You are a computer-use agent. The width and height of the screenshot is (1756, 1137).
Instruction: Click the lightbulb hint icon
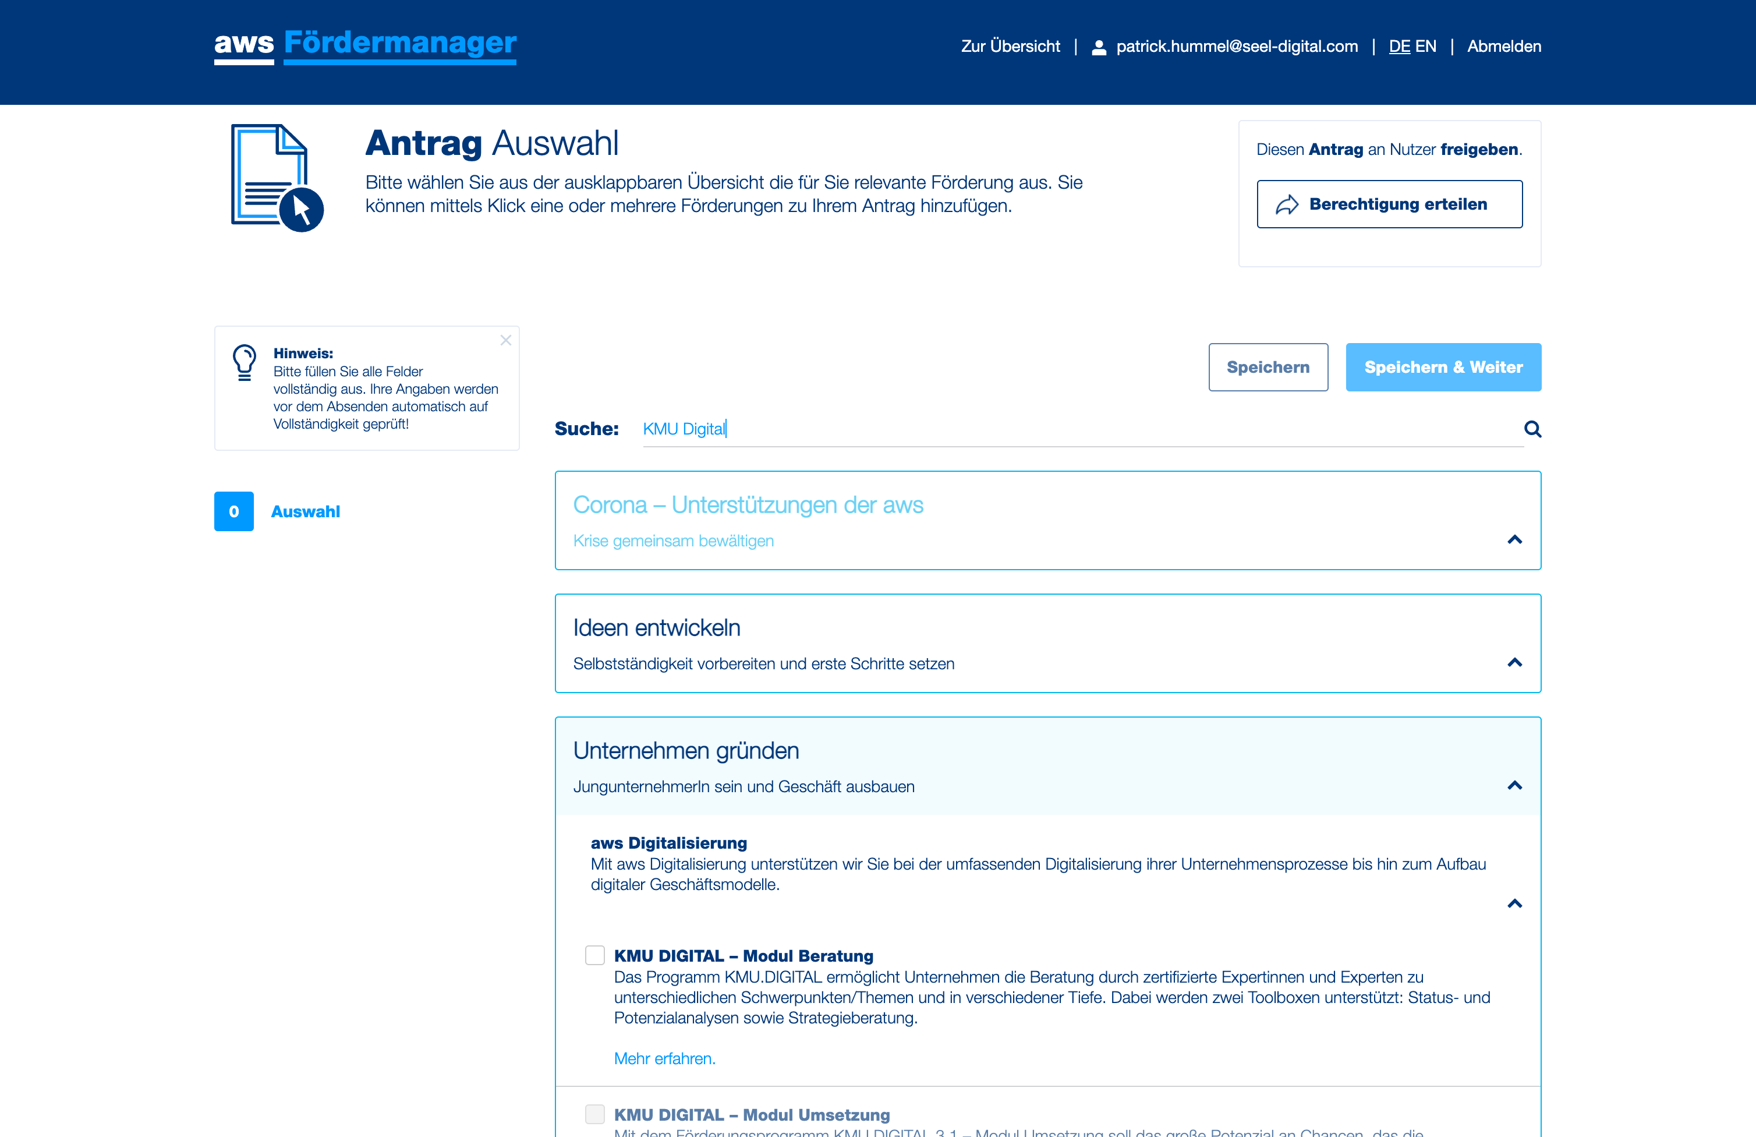click(244, 362)
